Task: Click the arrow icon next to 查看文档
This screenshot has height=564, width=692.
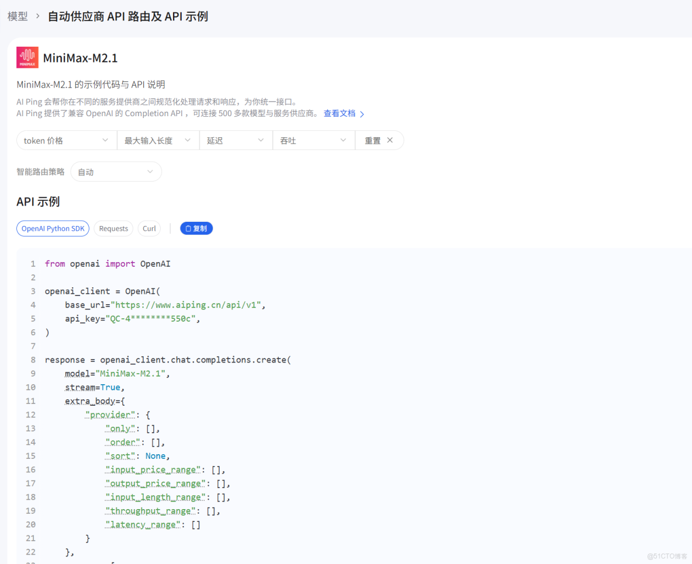Action: (361, 113)
